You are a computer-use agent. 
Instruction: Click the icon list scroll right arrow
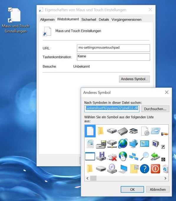click(165, 178)
